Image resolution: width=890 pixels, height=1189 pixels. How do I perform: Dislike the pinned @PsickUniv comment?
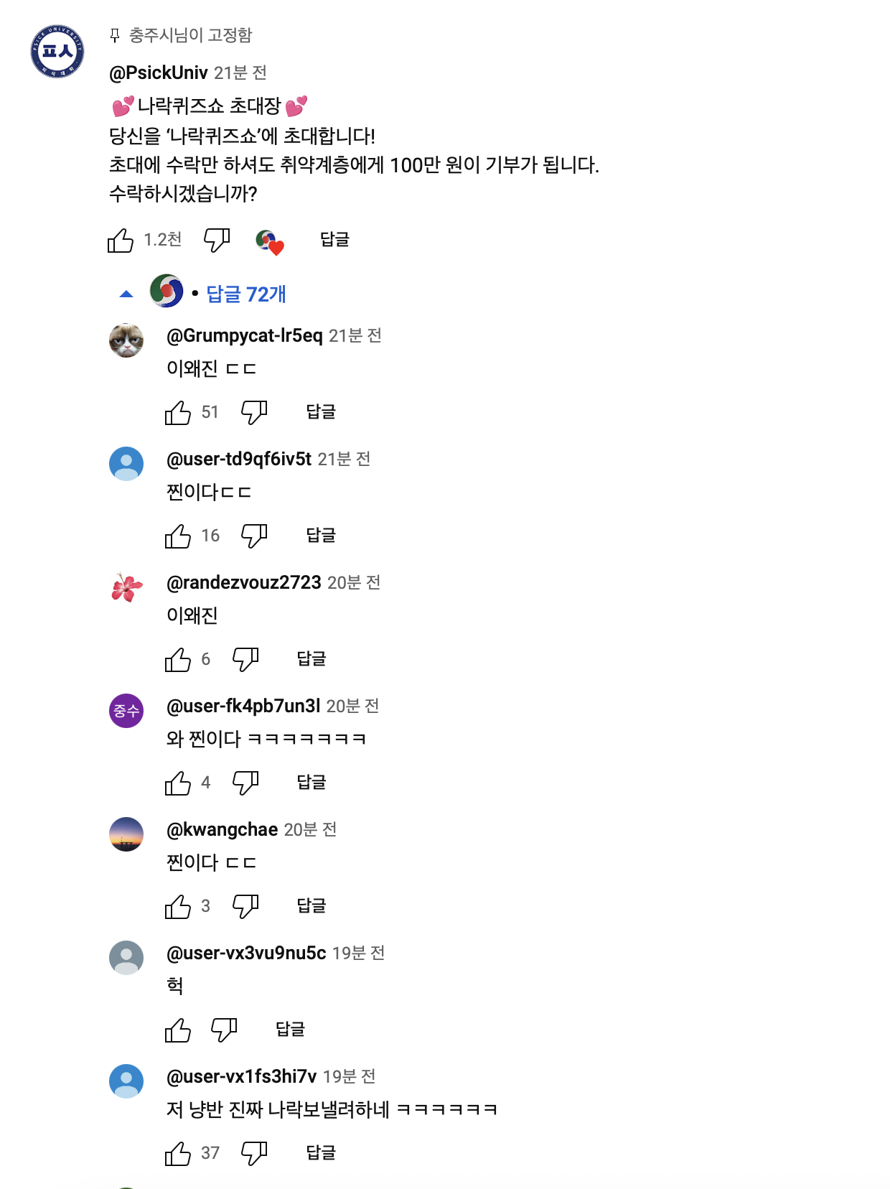tap(217, 241)
